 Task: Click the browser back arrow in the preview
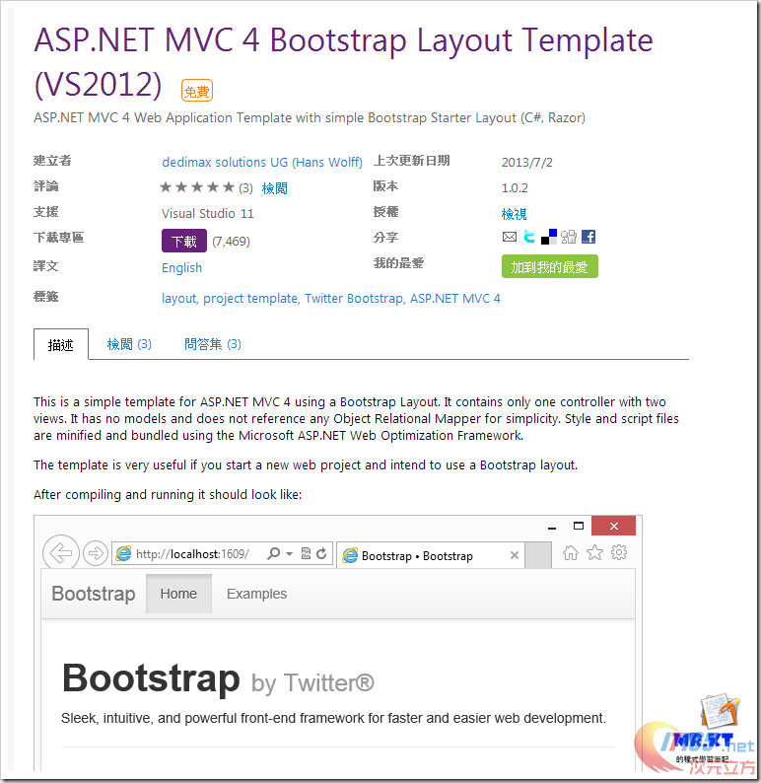61,553
